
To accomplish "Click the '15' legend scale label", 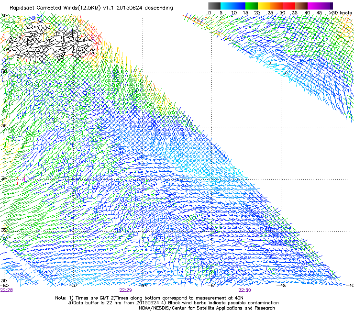I will [245, 13].
